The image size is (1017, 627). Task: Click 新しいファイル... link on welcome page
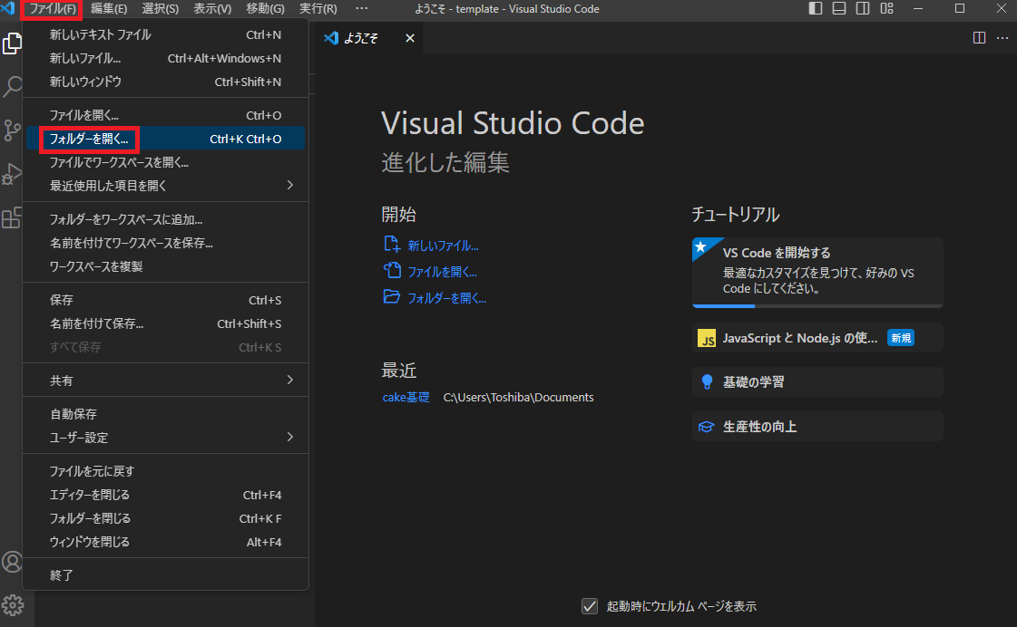point(443,246)
